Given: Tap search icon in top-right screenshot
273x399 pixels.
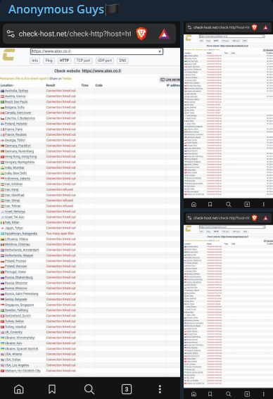Looking at the screenshot, I should [x=229, y=204].
